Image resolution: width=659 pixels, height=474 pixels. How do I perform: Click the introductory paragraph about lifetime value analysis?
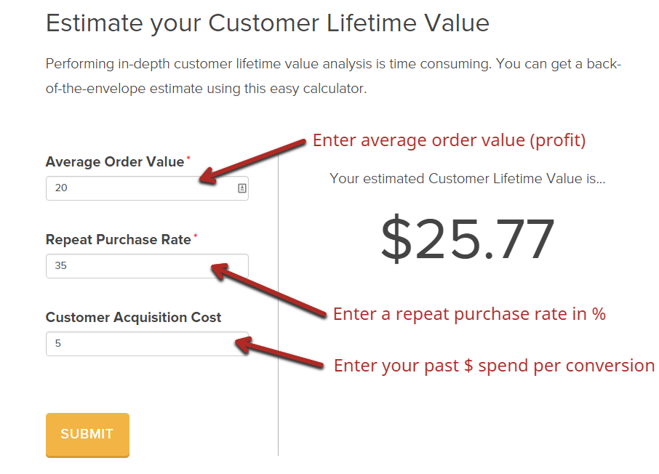pyautogui.click(x=333, y=76)
